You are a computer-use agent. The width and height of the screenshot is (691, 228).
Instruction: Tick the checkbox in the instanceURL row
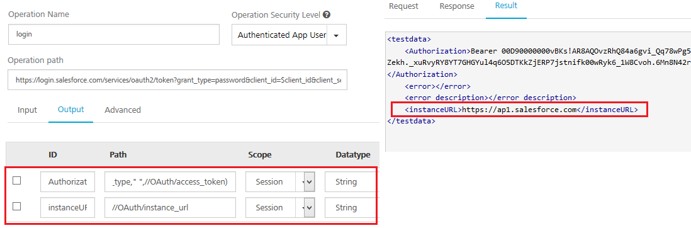pos(17,206)
